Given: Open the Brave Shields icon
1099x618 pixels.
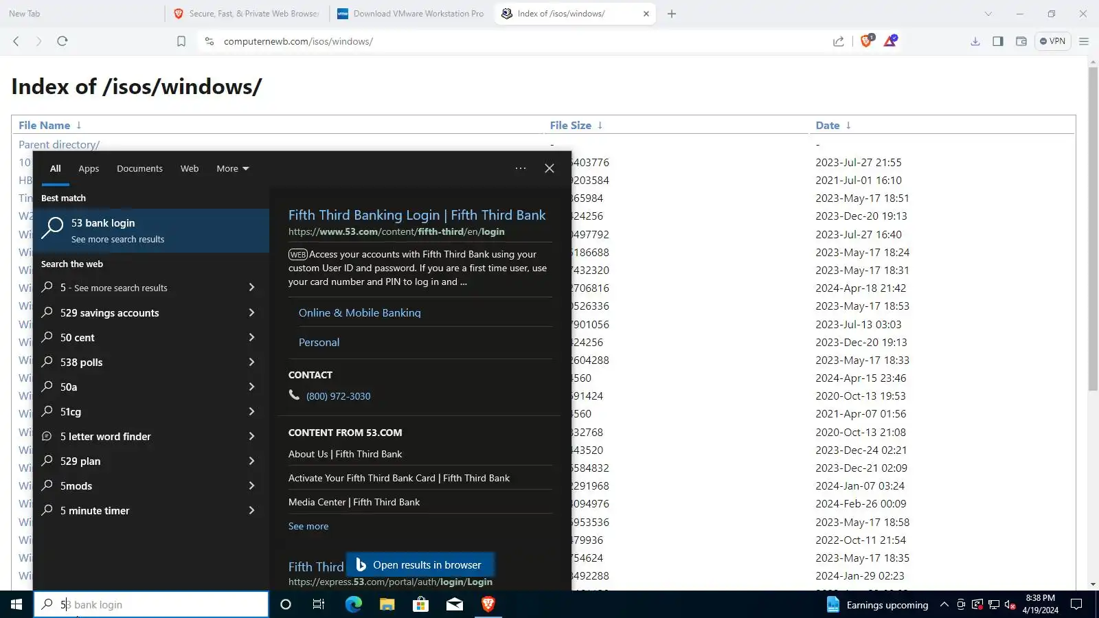Looking at the screenshot, I should pyautogui.click(x=867, y=41).
